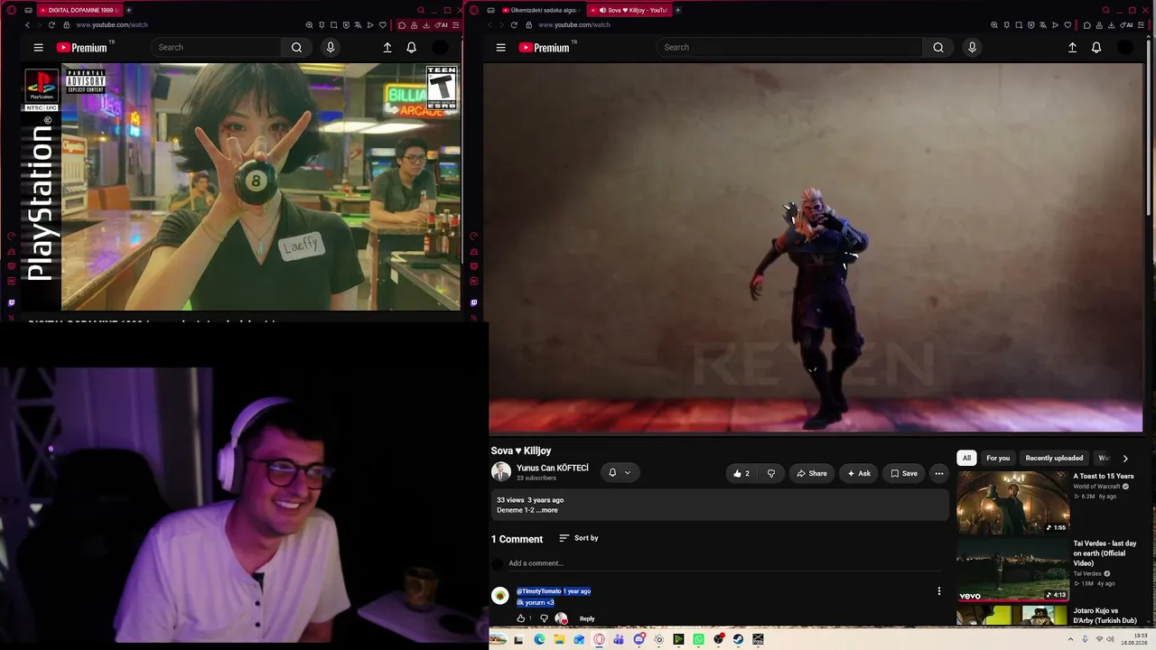Dislike the comment by TimotyTomato
Screen dimensions: 1156x650
point(544,618)
